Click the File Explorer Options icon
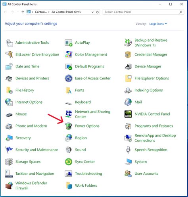 coord(128,78)
